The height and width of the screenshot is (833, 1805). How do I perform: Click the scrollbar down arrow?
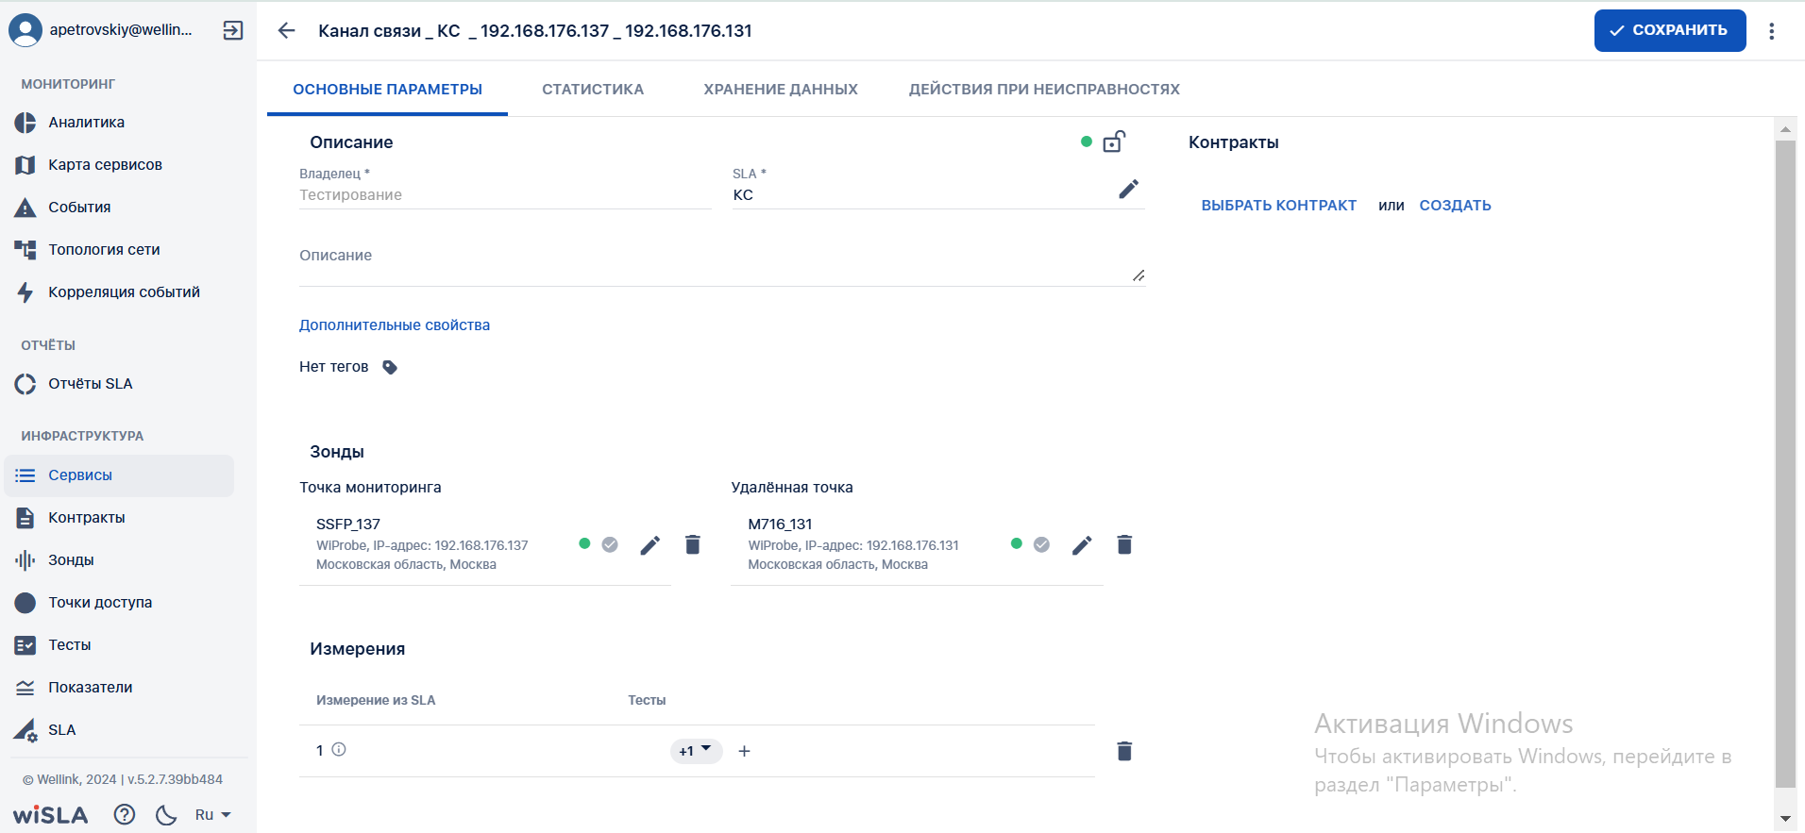click(x=1785, y=819)
